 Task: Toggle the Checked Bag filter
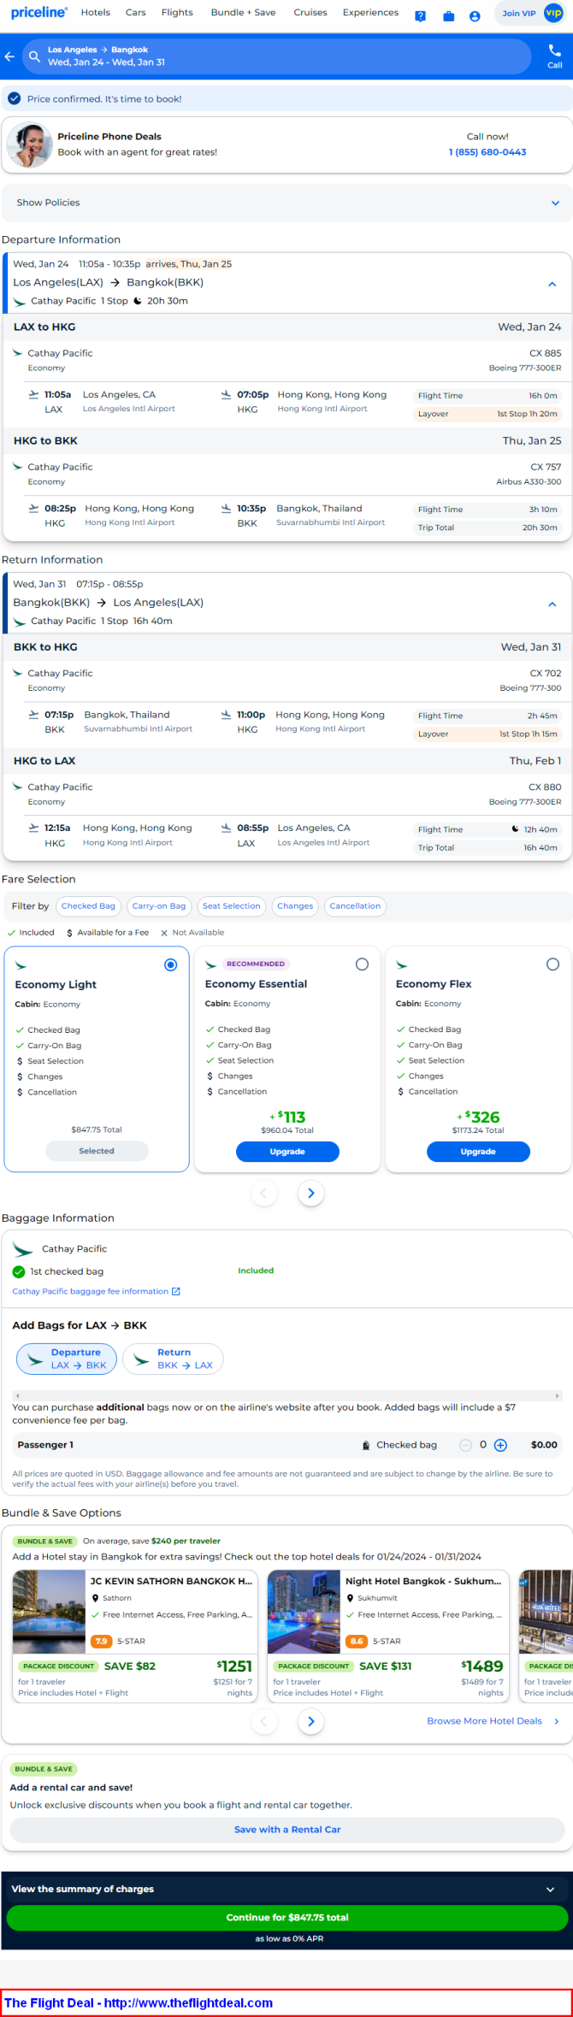(88, 906)
